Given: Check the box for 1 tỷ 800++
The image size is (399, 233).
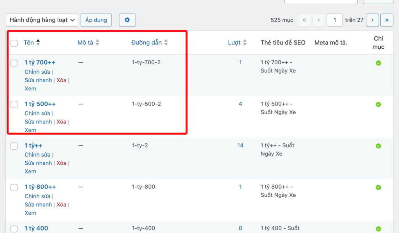Looking at the screenshot, I should [x=14, y=187].
